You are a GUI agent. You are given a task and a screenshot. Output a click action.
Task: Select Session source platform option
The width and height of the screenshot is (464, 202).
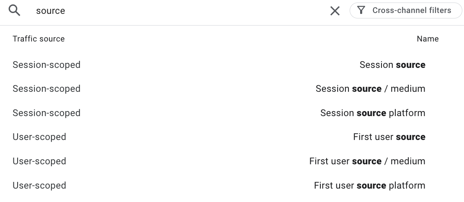(x=372, y=113)
